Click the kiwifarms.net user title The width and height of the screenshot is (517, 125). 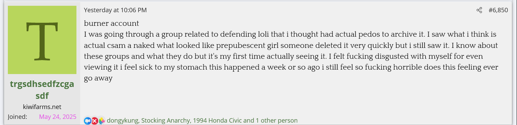42,107
